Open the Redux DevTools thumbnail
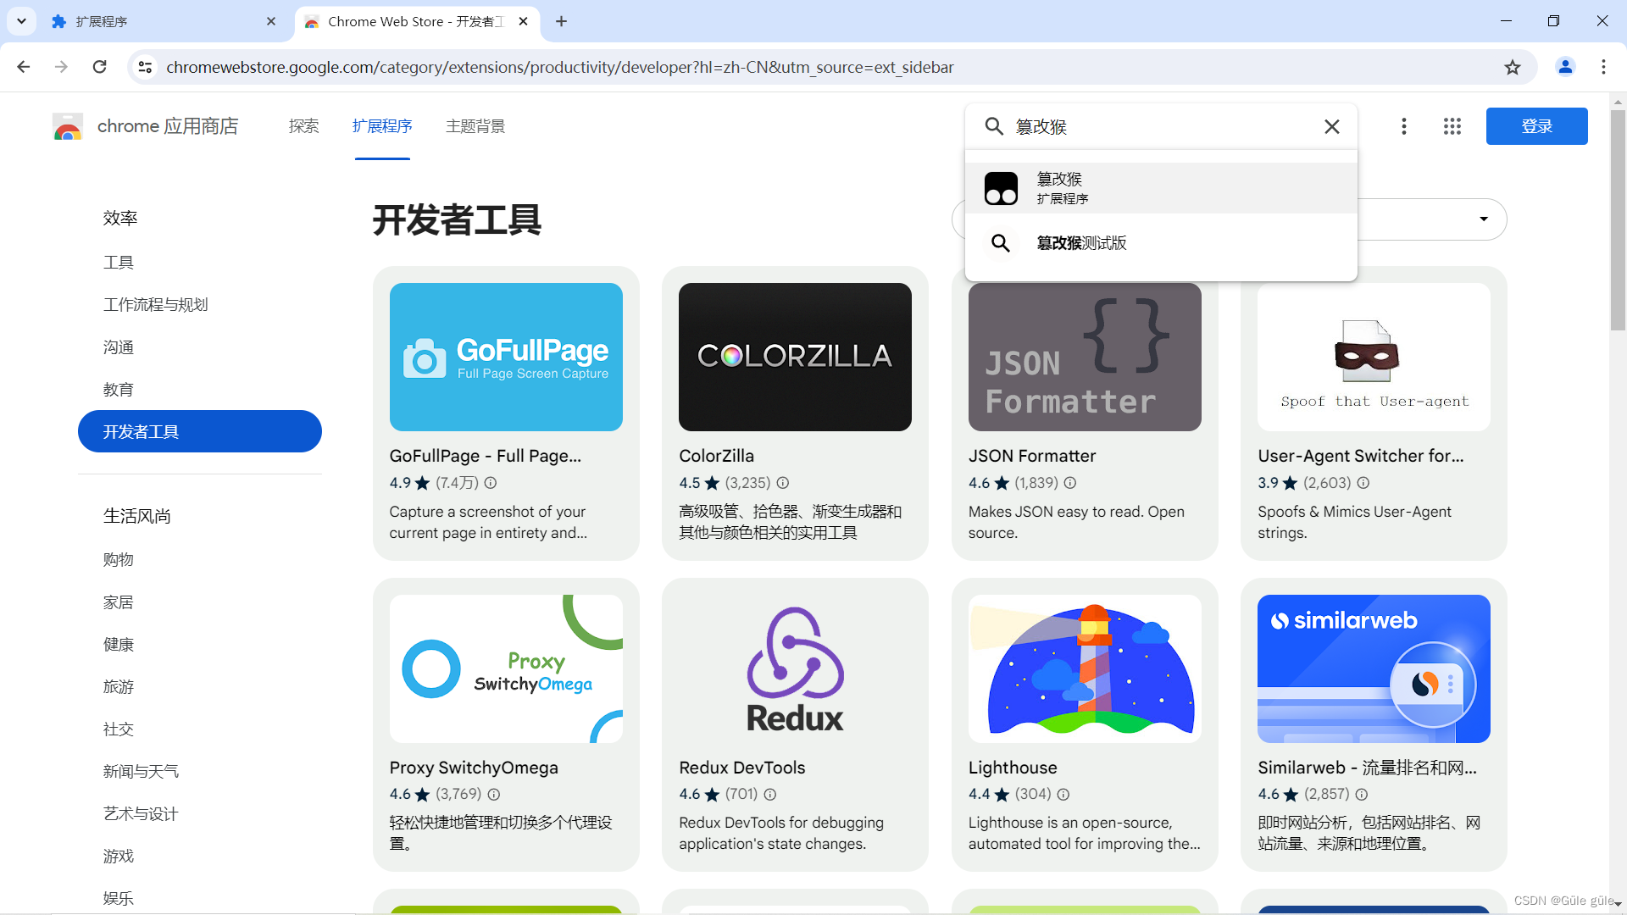The height and width of the screenshot is (915, 1627). coord(795,668)
